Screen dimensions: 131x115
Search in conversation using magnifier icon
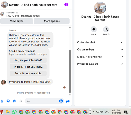(106, 29)
